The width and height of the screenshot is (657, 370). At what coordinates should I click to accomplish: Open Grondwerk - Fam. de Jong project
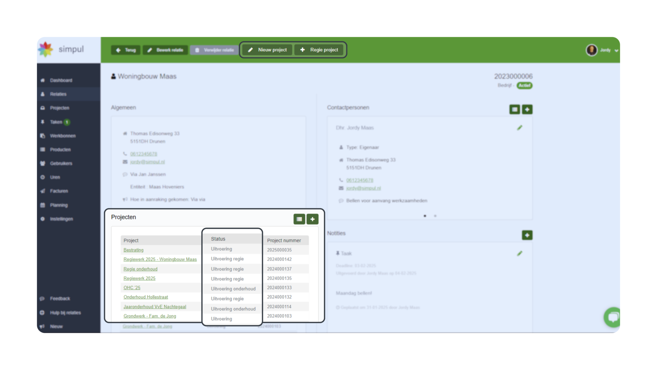click(150, 316)
